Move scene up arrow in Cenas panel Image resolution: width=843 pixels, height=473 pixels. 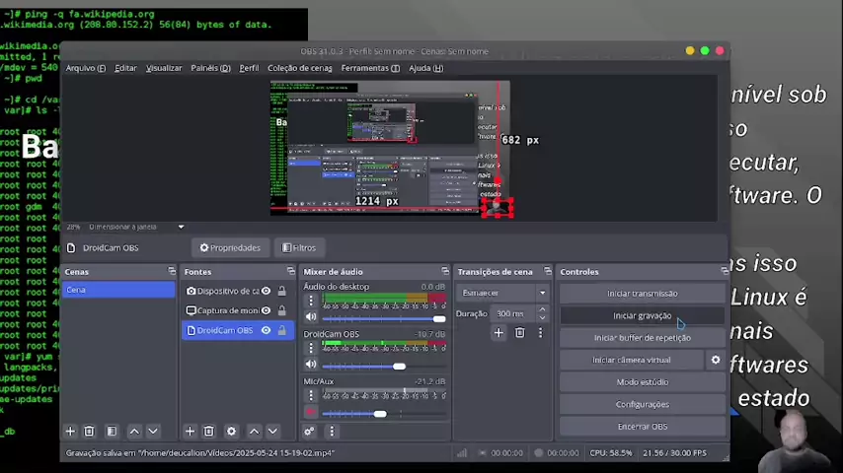134,432
